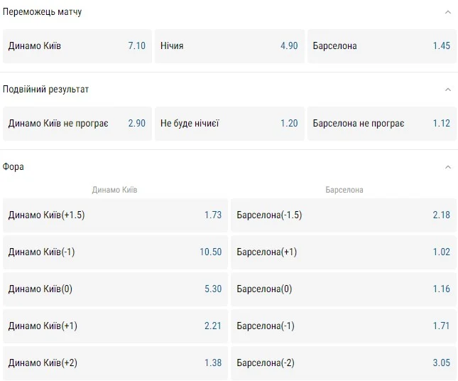
Task: Bet on Динамо Київ win at 7.10
Action: 77,46
